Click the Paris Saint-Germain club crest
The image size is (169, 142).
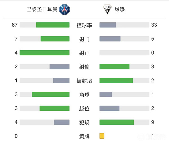click(x=65, y=10)
